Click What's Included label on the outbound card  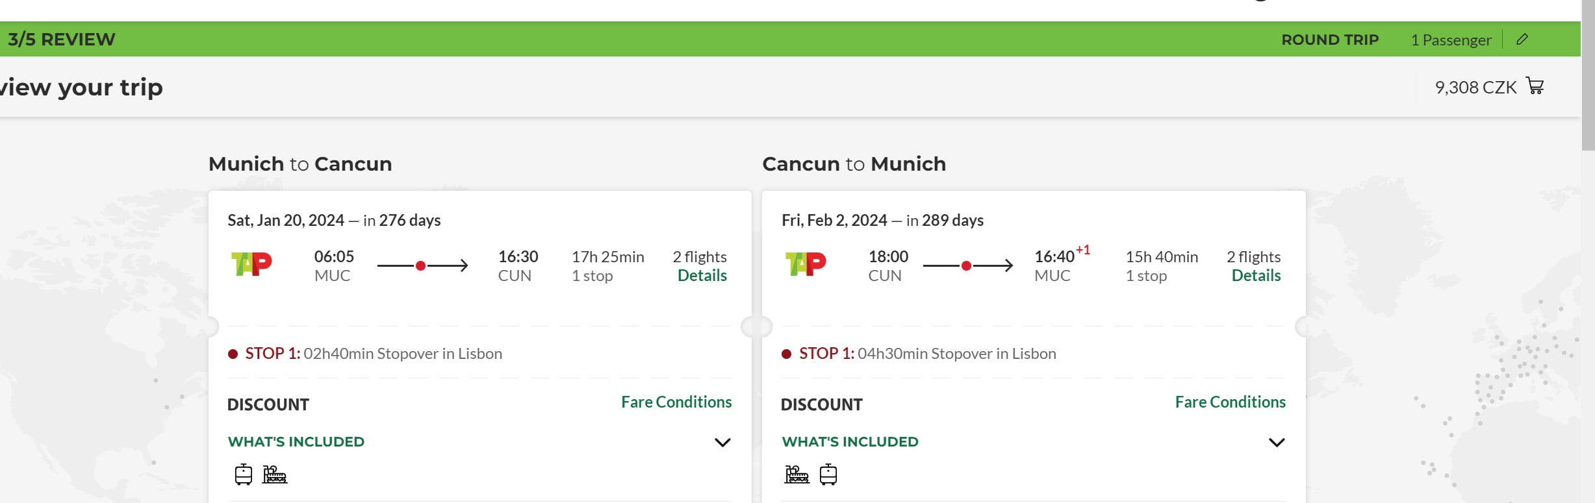coord(296,442)
